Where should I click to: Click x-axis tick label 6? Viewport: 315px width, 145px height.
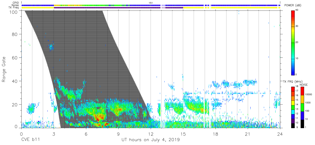(x=86, y=134)
